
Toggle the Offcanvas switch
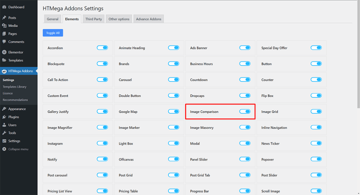point(174,159)
